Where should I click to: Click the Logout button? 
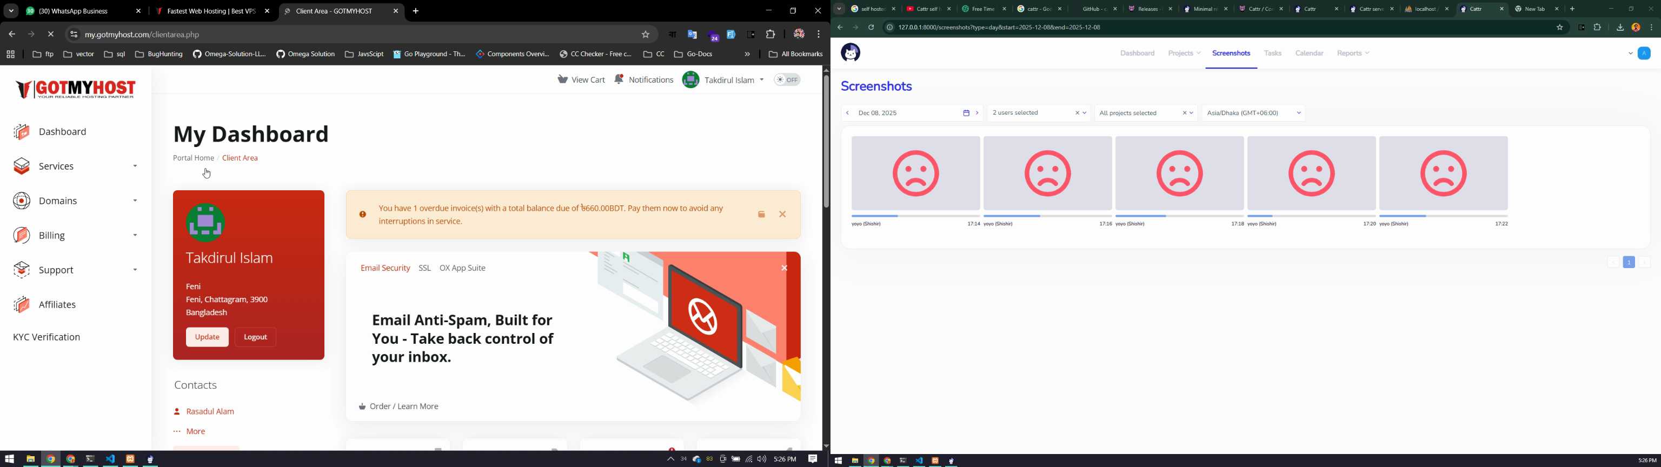(x=256, y=337)
